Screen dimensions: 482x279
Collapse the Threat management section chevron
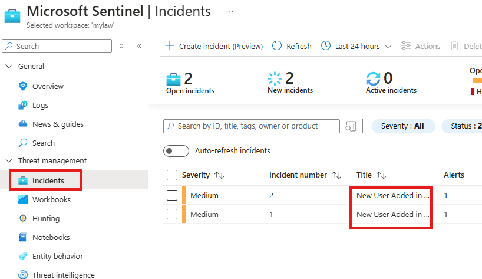point(9,160)
